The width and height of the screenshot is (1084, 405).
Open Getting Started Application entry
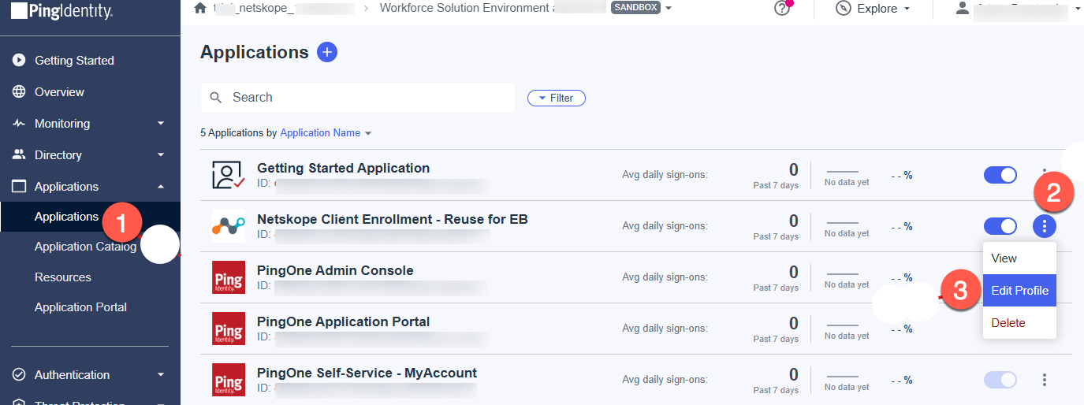[343, 168]
